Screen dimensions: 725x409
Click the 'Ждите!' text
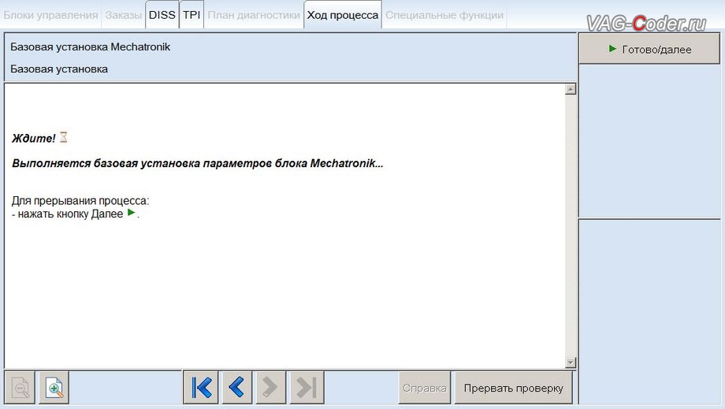click(x=33, y=138)
